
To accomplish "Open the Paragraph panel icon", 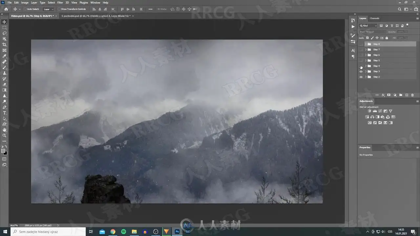I will [353, 57].
